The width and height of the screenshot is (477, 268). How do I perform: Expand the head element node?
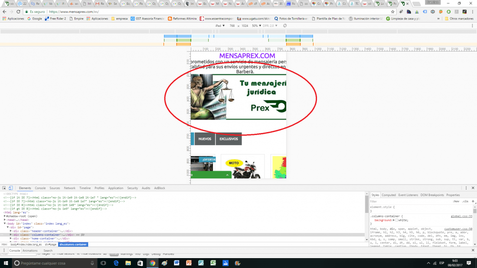tap(5, 220)
